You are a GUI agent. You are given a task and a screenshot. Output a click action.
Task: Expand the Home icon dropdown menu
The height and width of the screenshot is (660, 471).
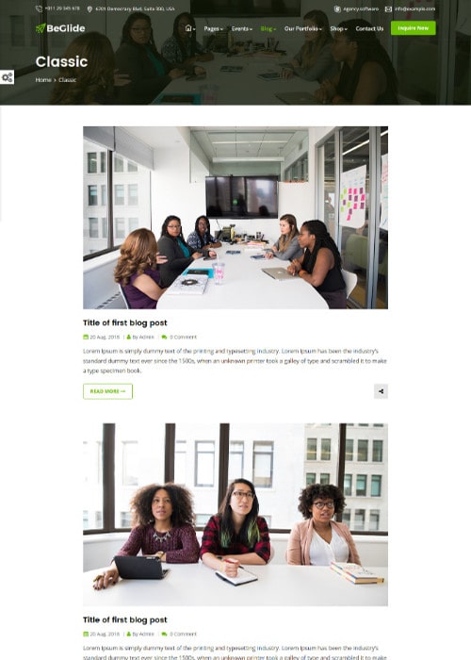(x=190, y=28)
